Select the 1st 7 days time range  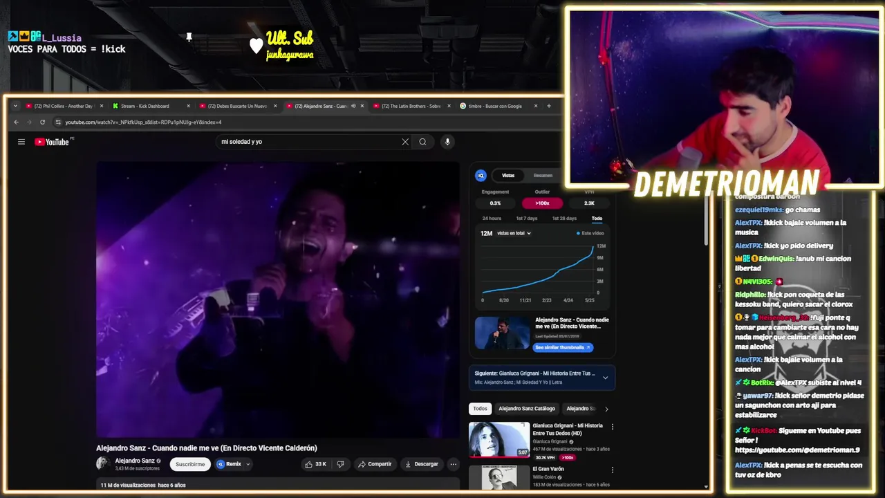pos(527,219)
